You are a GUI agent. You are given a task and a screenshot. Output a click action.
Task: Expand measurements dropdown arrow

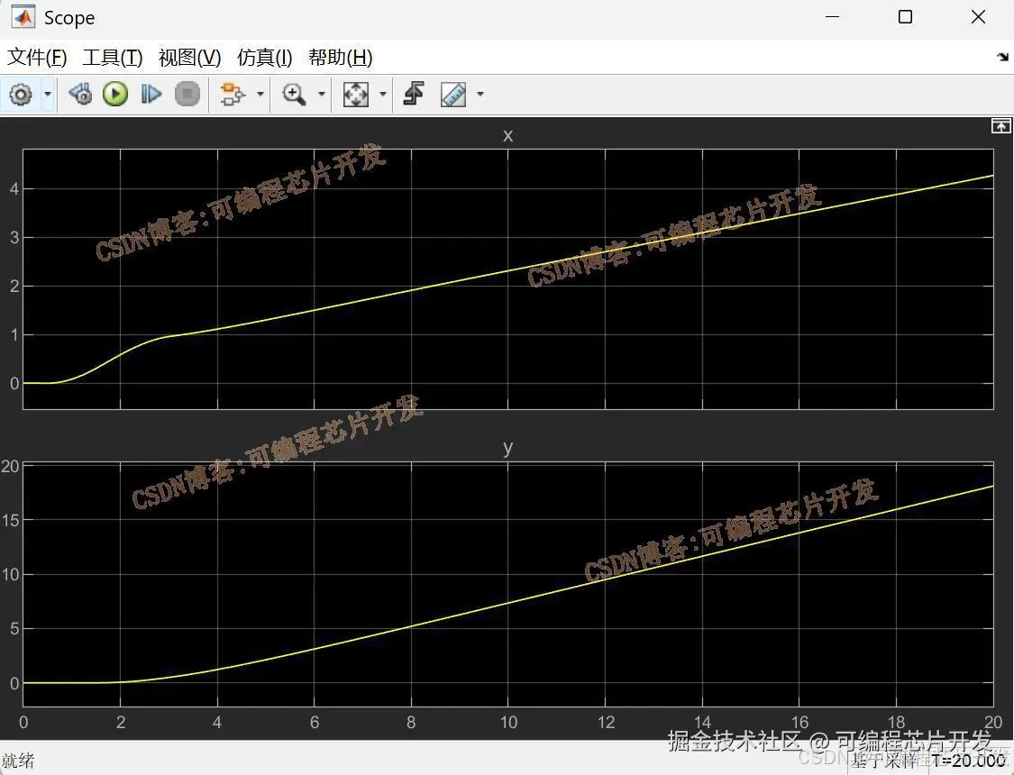(480, 95)
